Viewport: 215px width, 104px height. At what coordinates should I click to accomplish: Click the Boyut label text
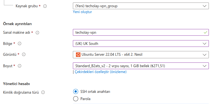click(8, 66)
